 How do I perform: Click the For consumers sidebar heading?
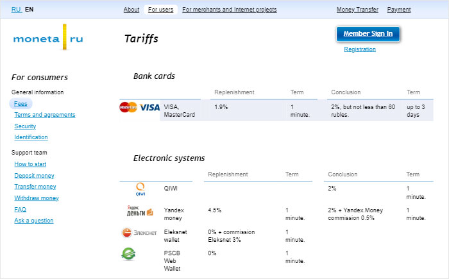click(x=40, y=78)
